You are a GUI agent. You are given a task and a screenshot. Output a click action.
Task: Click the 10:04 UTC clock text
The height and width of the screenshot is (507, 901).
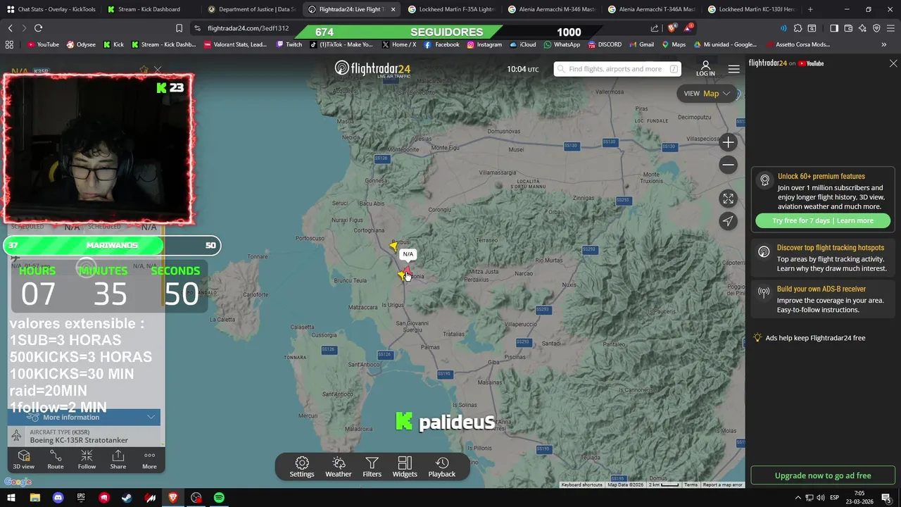point(522,69)
